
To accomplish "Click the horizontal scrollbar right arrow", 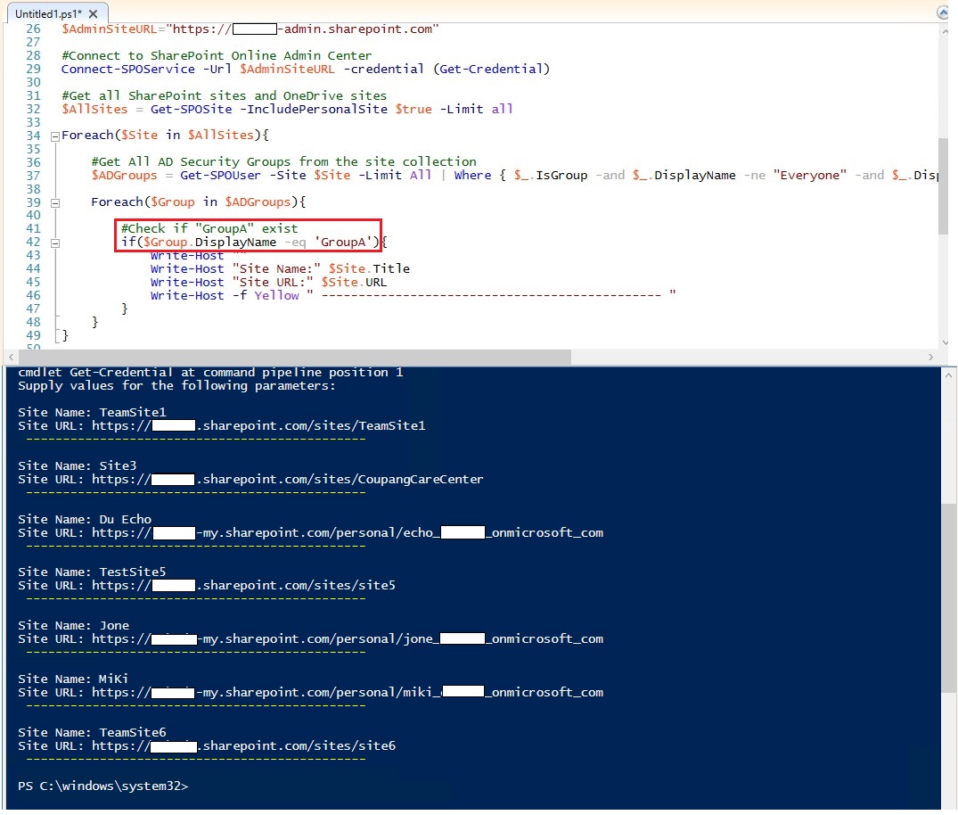I will point(930,357).
